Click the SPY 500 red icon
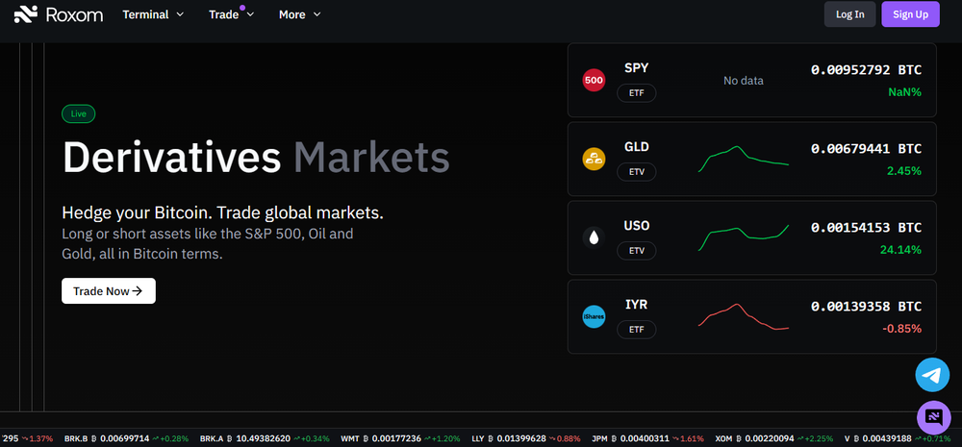Screen dimensions: 962x447 [x=594, y=80]
